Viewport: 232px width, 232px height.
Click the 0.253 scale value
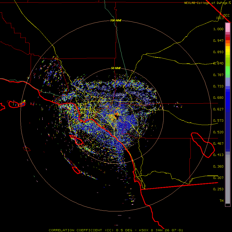tap(218, 189)
